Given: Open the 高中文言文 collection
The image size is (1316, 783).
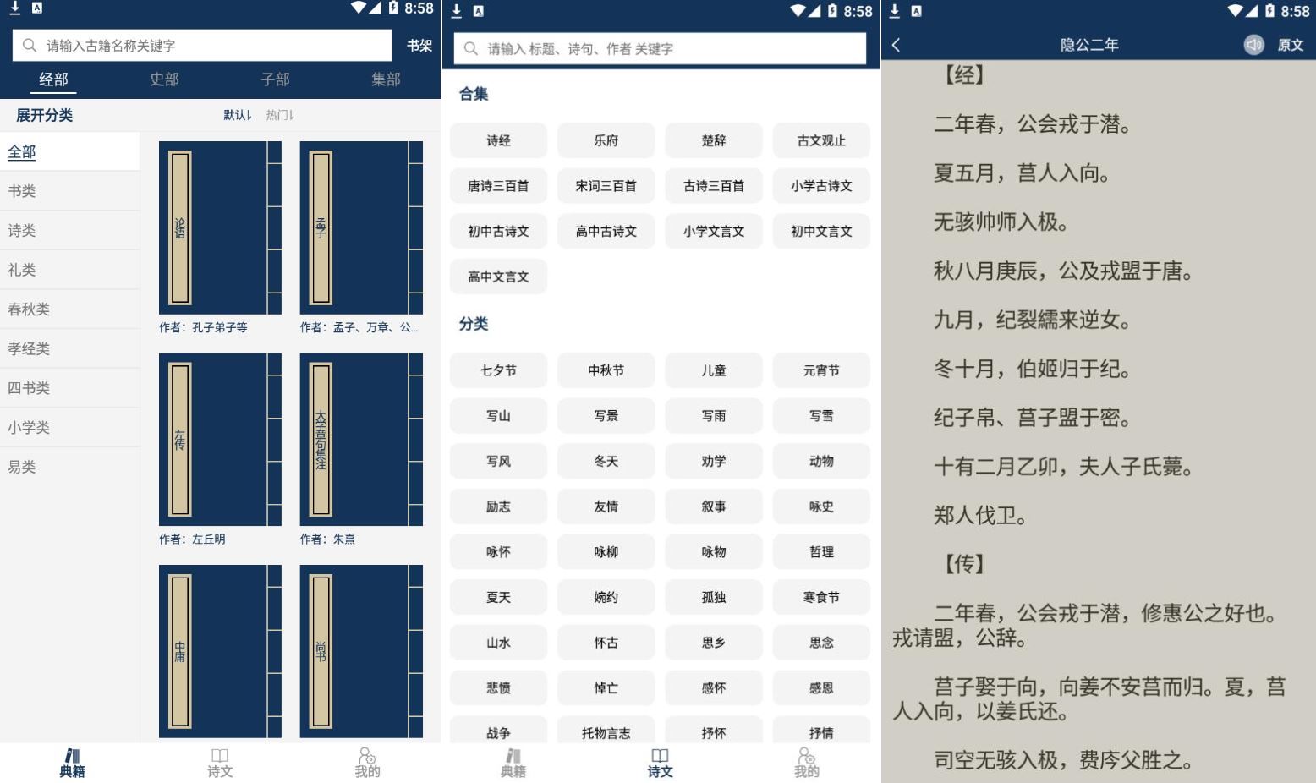Looking at the screenshot, I should [x=498, y=277].
